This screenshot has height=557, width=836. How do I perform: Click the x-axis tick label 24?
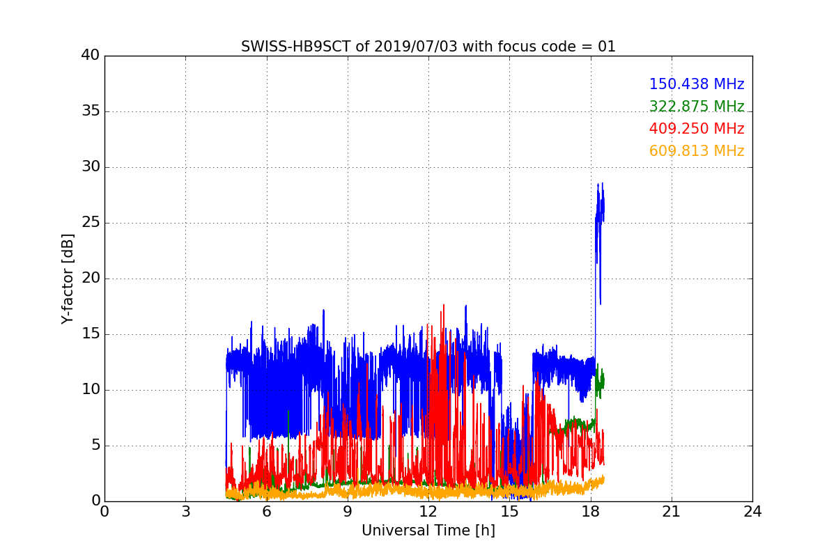tap(752, 512)
